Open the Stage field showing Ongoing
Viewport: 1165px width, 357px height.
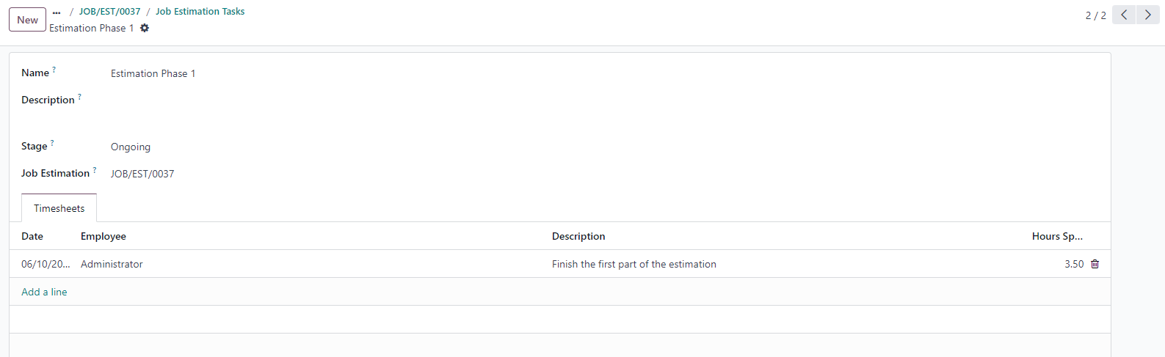[x=131, y=147]
